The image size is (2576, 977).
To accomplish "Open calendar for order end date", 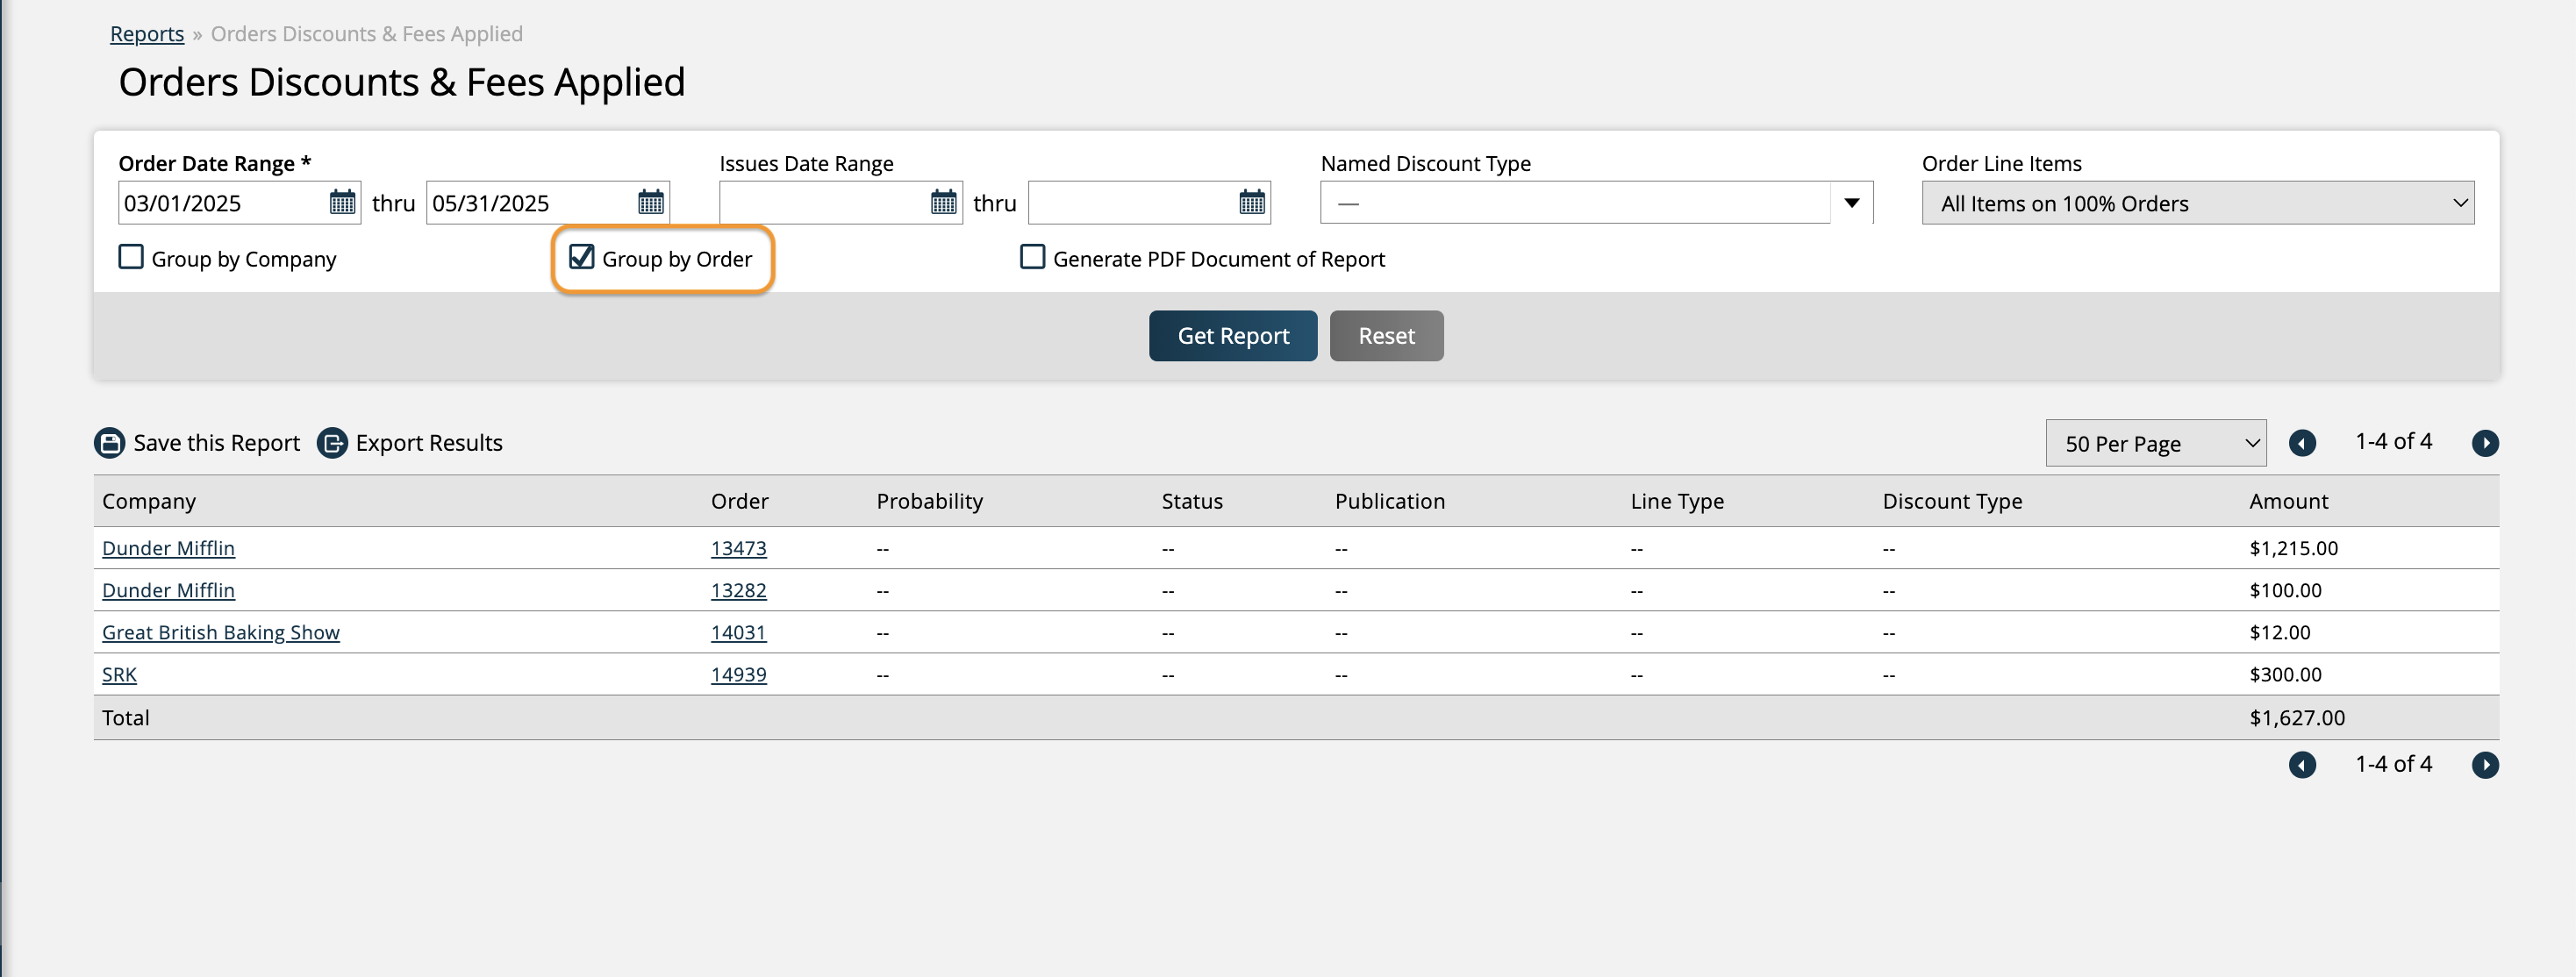I will click(x=650, y=203).
